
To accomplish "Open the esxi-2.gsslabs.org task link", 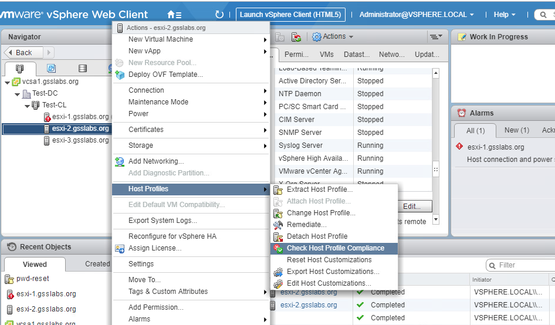I will click(x=309, y=305).
